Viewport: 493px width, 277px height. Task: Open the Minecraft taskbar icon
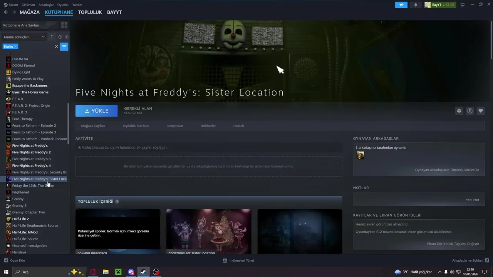[x=118, y=272]
